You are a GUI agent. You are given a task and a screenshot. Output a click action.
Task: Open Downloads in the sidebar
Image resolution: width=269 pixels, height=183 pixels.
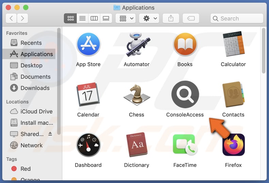tap(29, 88)
